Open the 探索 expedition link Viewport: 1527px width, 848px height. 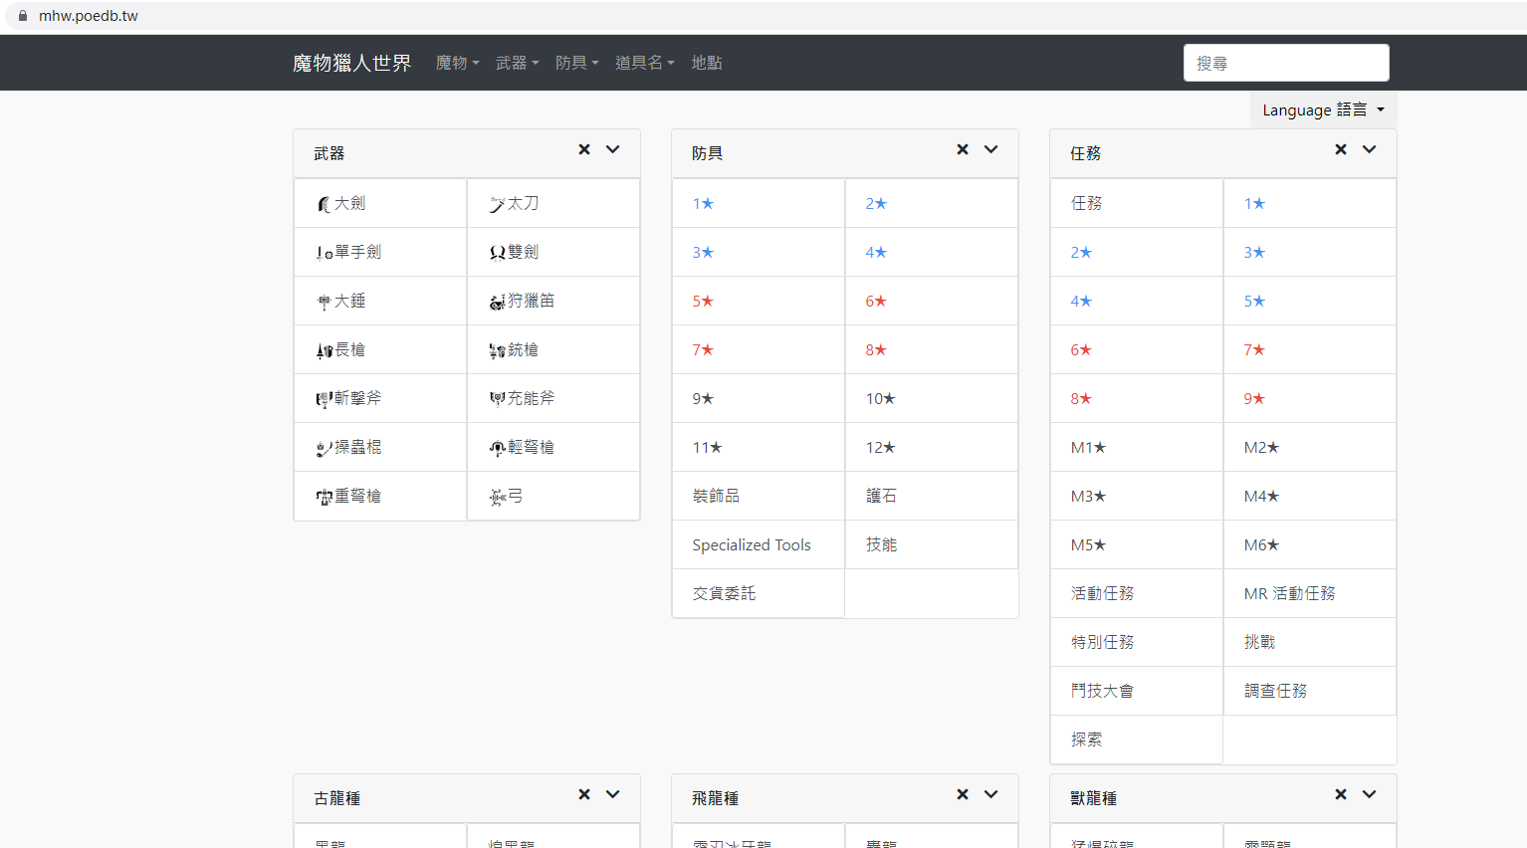point(1086,740)
